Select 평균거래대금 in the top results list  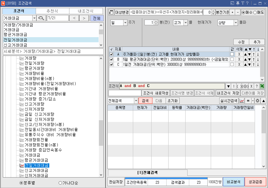pos(51,35)
